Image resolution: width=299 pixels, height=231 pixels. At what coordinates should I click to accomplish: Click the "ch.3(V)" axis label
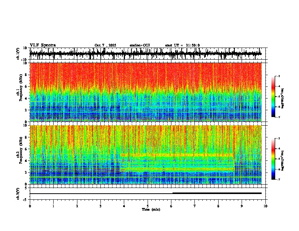click(18, 194)
